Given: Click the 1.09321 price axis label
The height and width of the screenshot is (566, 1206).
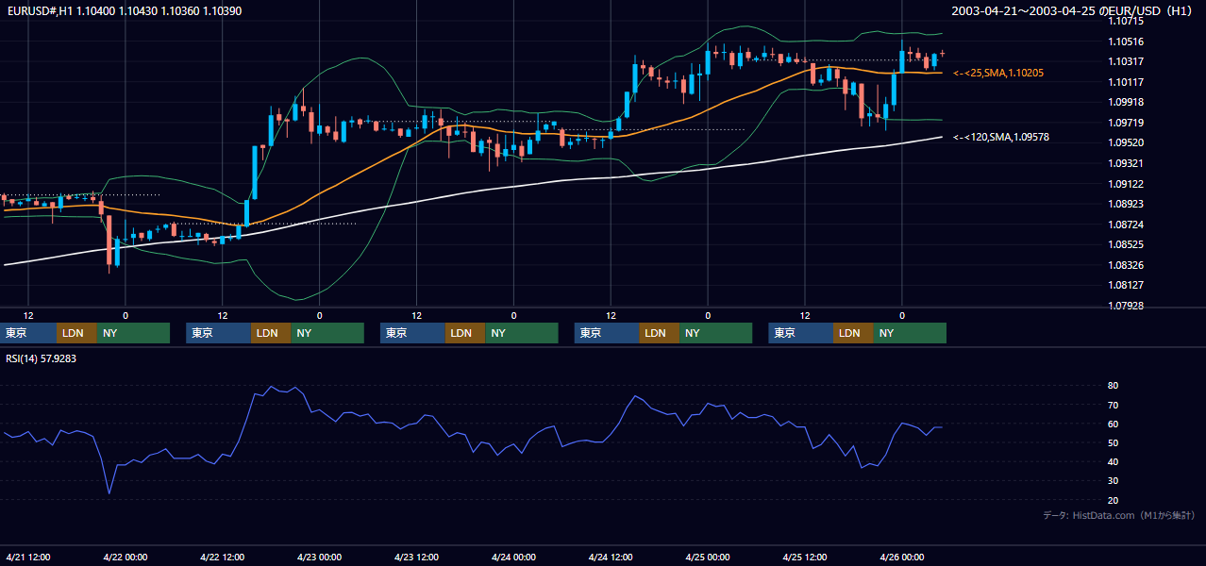Looking at the screenshot, I should coord(1126,163).
